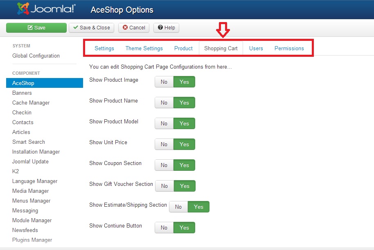Click the Joomla logo
The width and height of the screenshot is (374, 250).
pos(46,9)
